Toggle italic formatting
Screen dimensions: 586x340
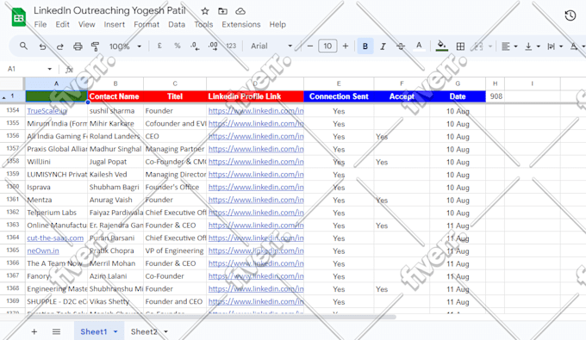(x=383, y=46)
